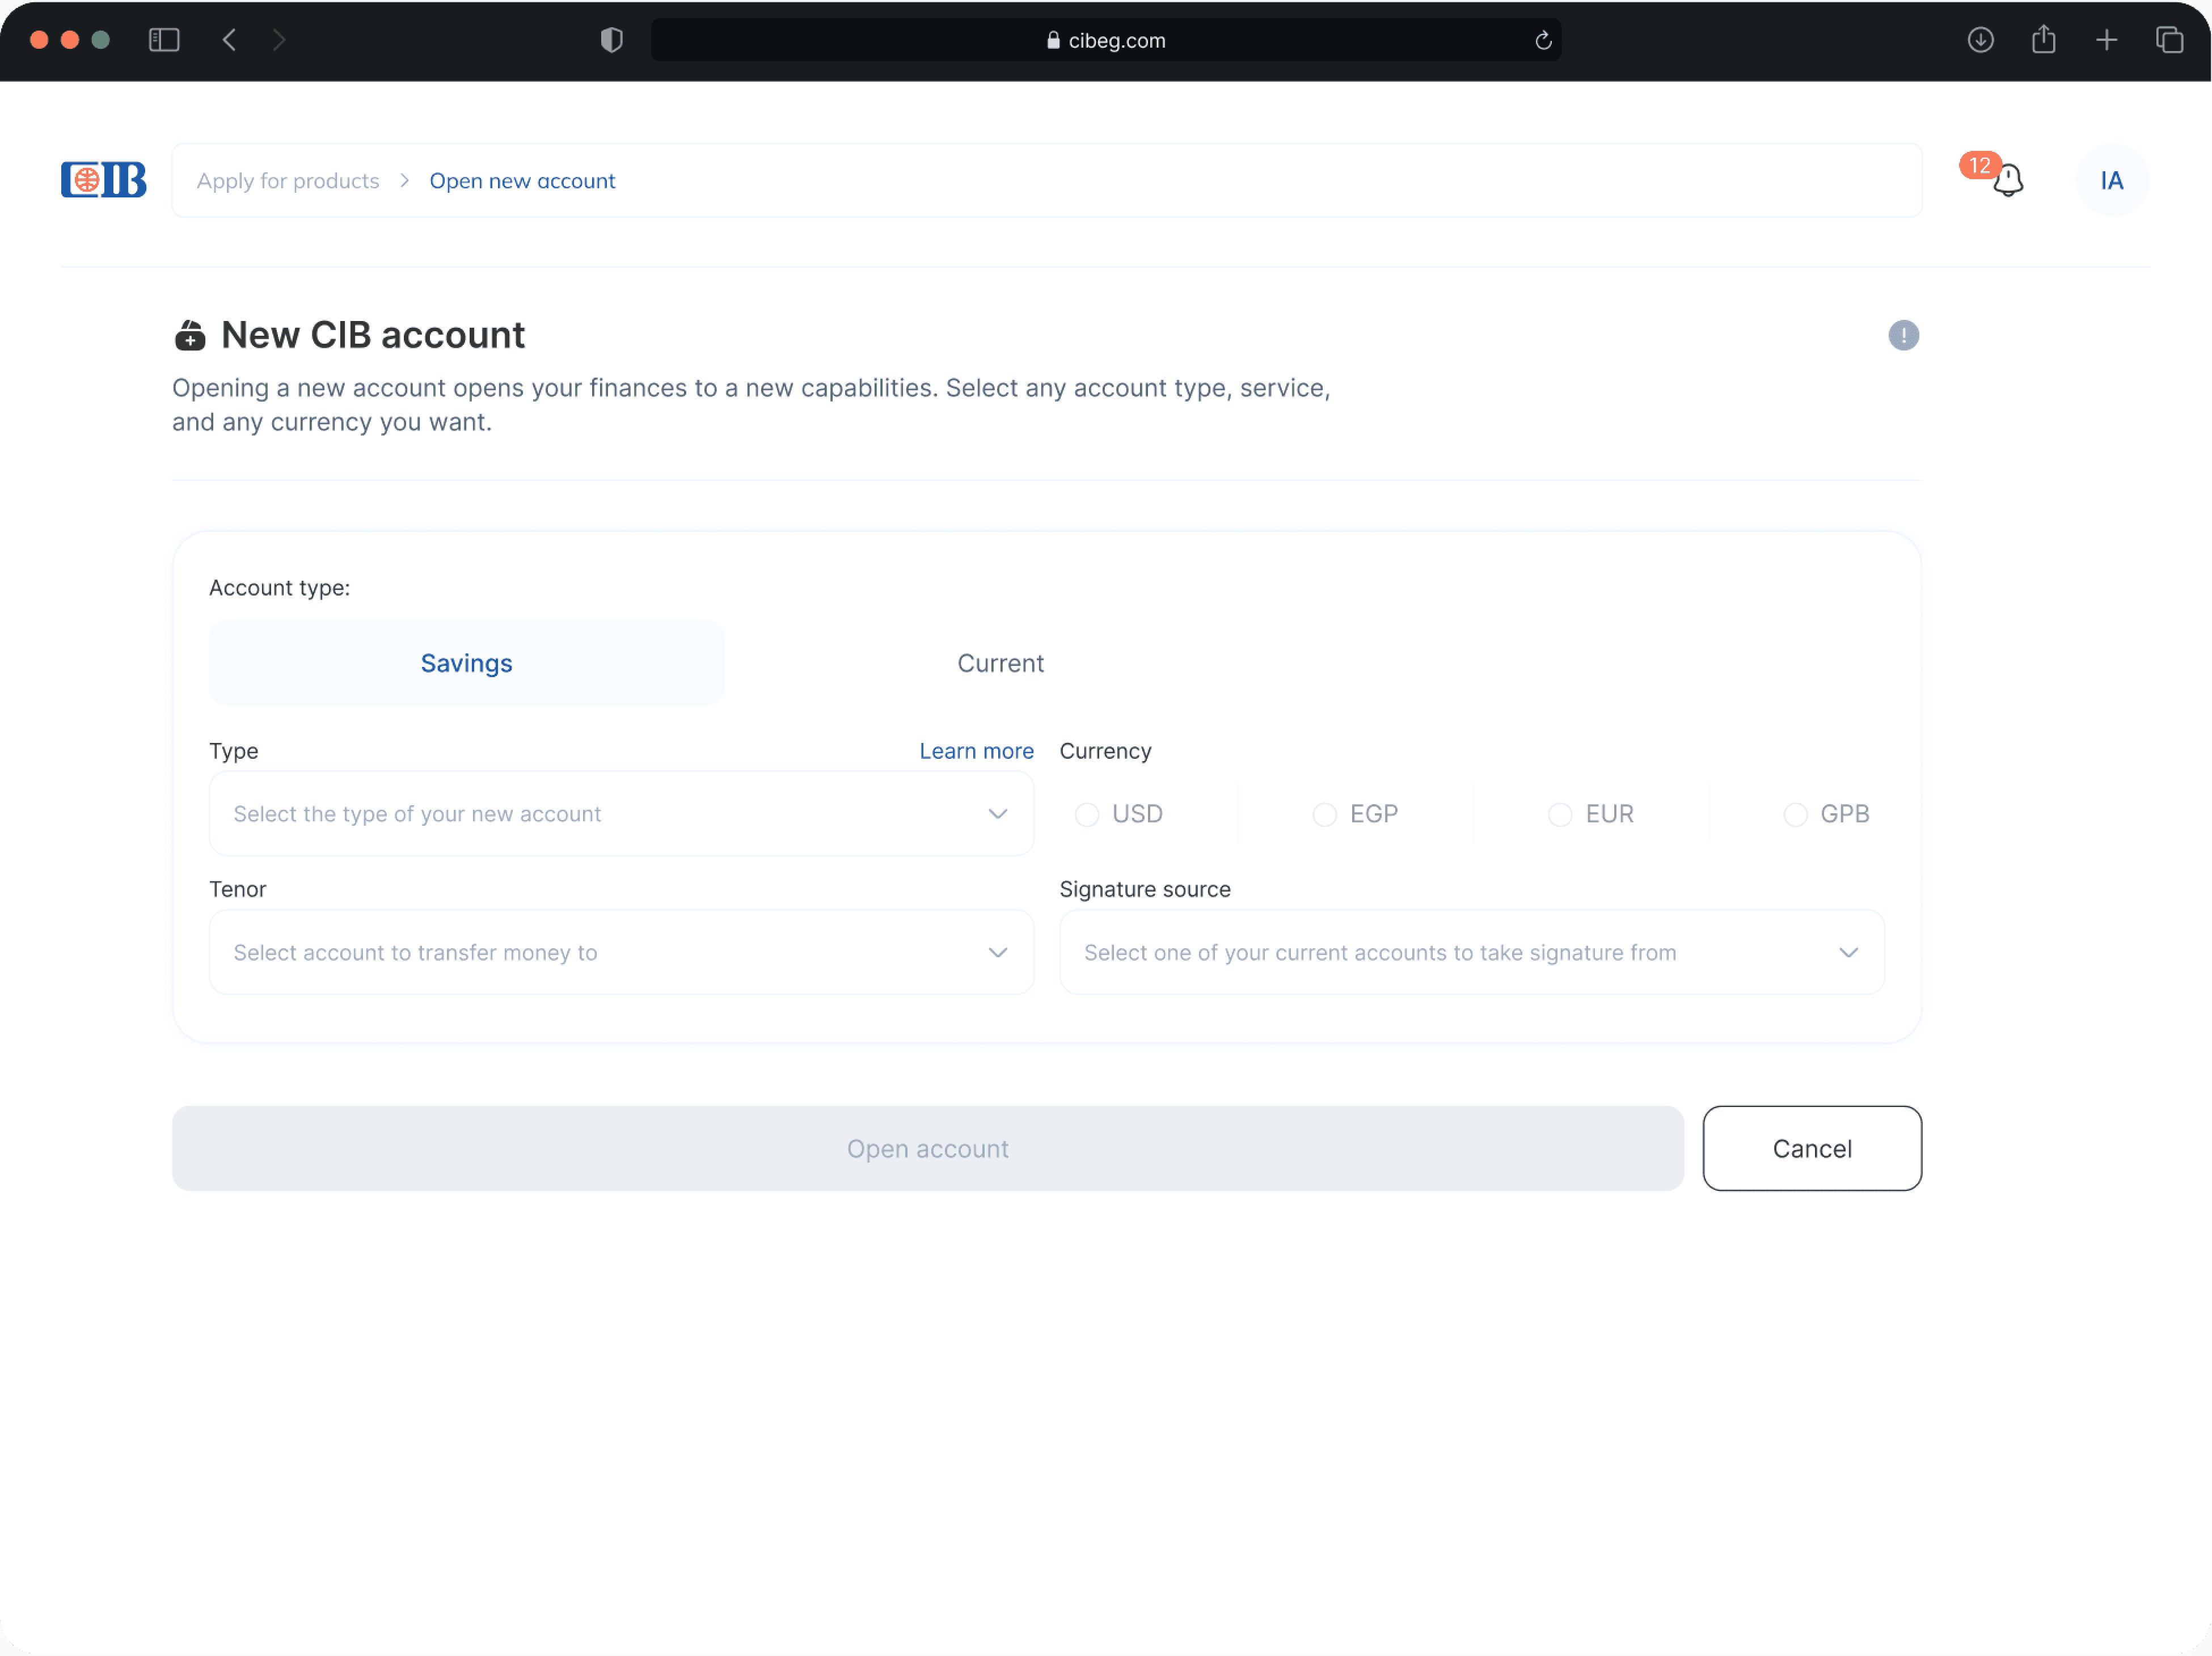
Task: Click the Signature source label
Action: point(1145,890)
